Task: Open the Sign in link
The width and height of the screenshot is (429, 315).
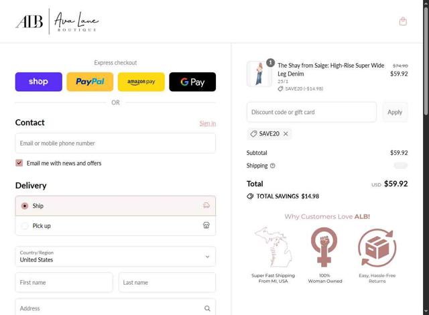Action: coord(208,123)
